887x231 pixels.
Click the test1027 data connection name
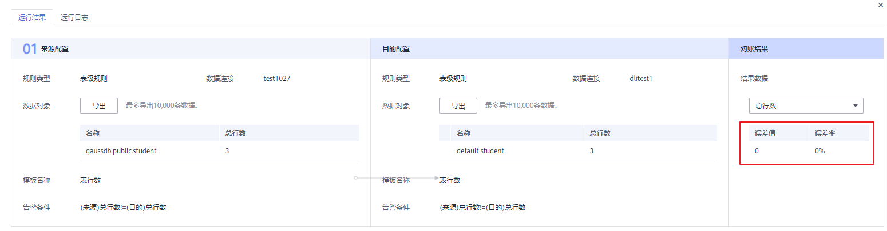pyautogui.click(x=276, y=79)
